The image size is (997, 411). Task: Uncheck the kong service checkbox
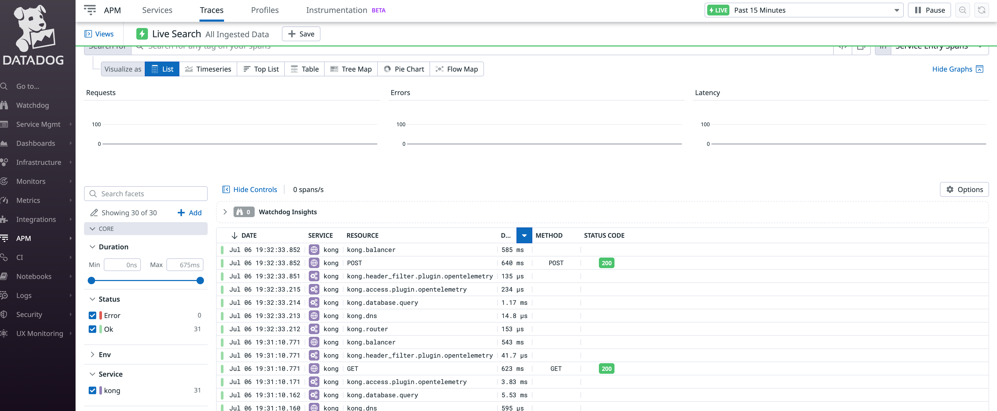(x=92, y=390)
